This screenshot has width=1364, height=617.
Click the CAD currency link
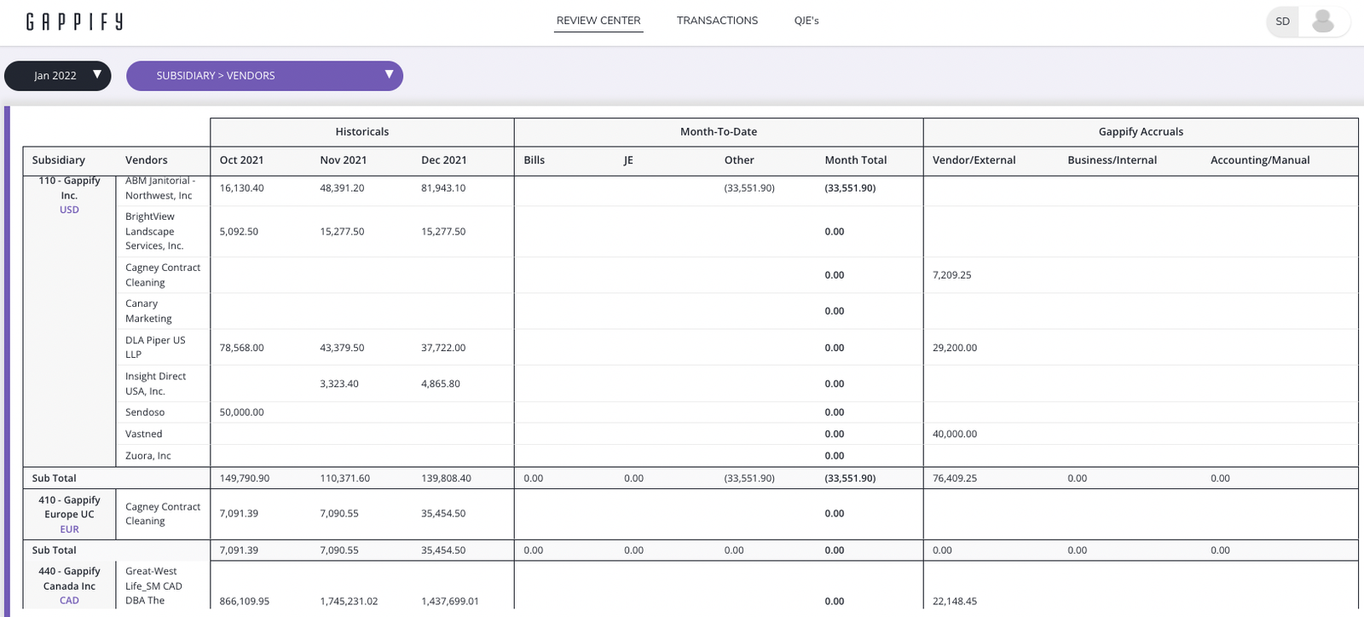[69, 601]
